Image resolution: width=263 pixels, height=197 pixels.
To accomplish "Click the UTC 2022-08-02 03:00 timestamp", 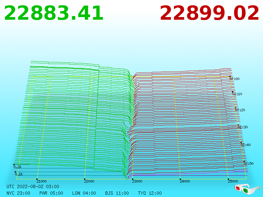I will [33, 186].
